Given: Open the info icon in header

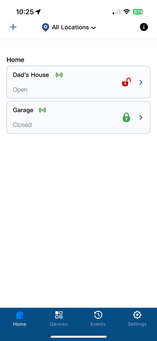Looking at the screenshot, I should [x=144, y=27].
